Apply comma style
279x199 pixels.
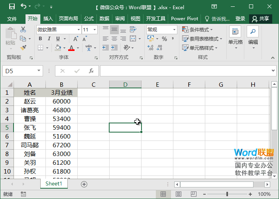[x=173, y=39]
